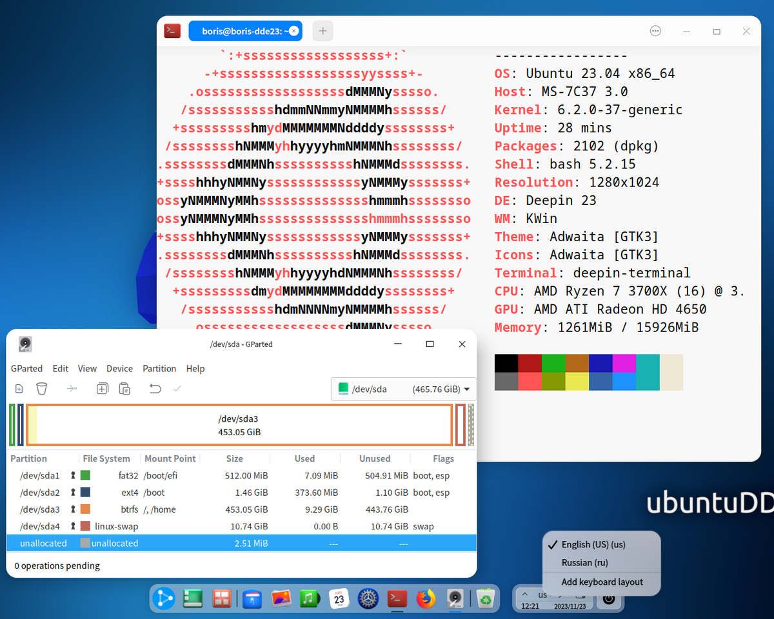Launch Firefox from the dock
The image size is (774, 619).
click(x=426, y=598)
